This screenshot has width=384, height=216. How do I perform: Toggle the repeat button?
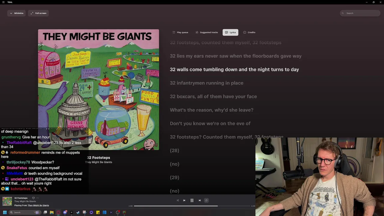pyautogui.click(x=206, y=200)
